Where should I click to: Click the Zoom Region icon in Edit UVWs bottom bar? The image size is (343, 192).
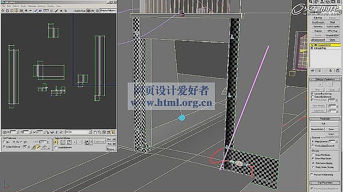click(x=104, y=132)
